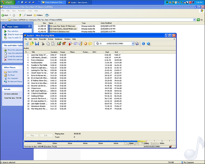205x164 pixels.
Task: Click the Nero Express switch icon
Action: [64, 44]
